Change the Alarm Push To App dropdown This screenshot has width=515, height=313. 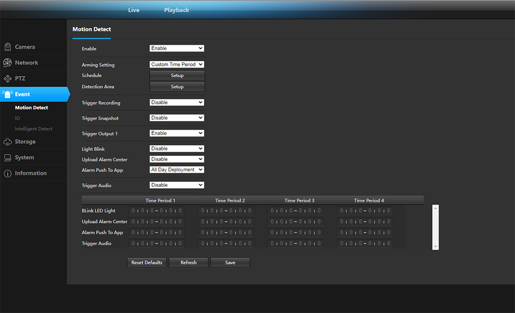[x=177, y=170]
